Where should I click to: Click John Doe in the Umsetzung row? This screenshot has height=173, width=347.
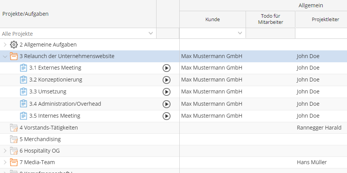click(308, 91)
